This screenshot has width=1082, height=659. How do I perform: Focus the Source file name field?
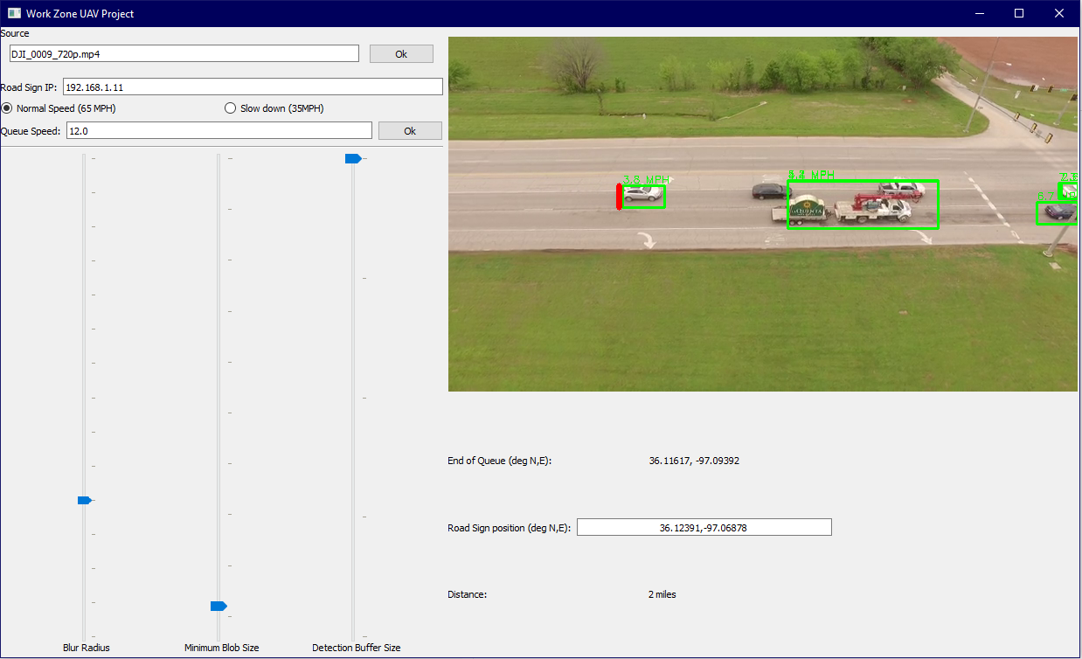click(x=184, y=54)
